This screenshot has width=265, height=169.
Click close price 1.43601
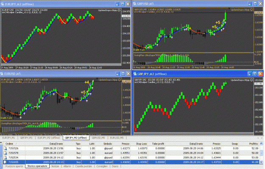(216, 153)
